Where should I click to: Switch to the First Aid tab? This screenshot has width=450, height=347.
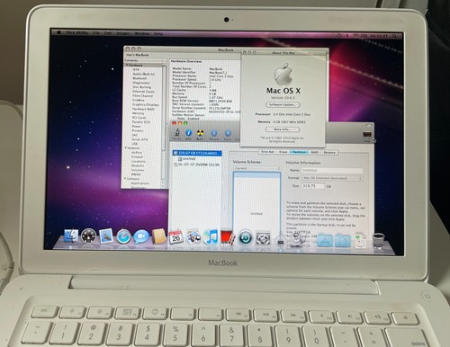(267, 152)
